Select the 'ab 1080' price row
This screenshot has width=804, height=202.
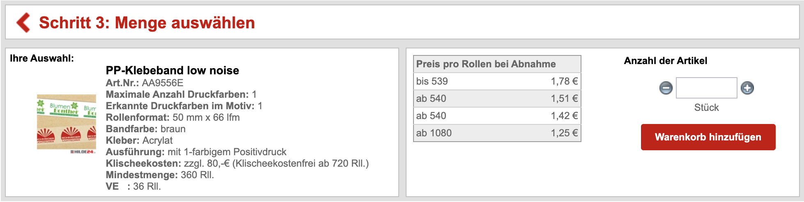click(x=497, y=133)
